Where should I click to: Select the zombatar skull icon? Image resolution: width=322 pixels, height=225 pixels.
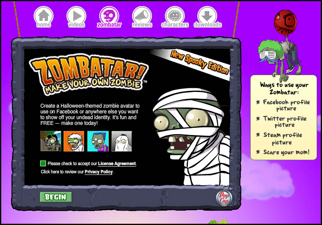coord(109,17)
